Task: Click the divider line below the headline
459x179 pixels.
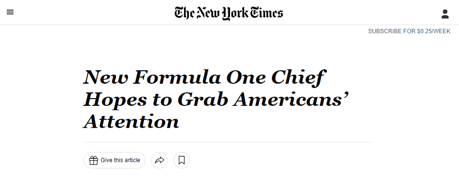Action: click(229, 142)
